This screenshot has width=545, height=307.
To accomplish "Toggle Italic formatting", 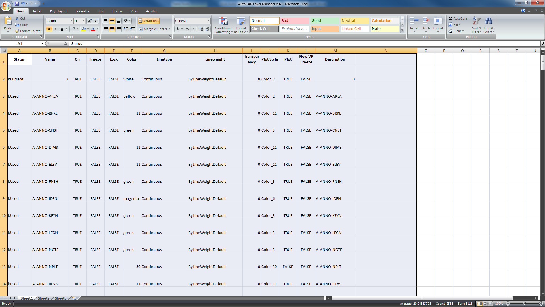I will click(55, 29).
